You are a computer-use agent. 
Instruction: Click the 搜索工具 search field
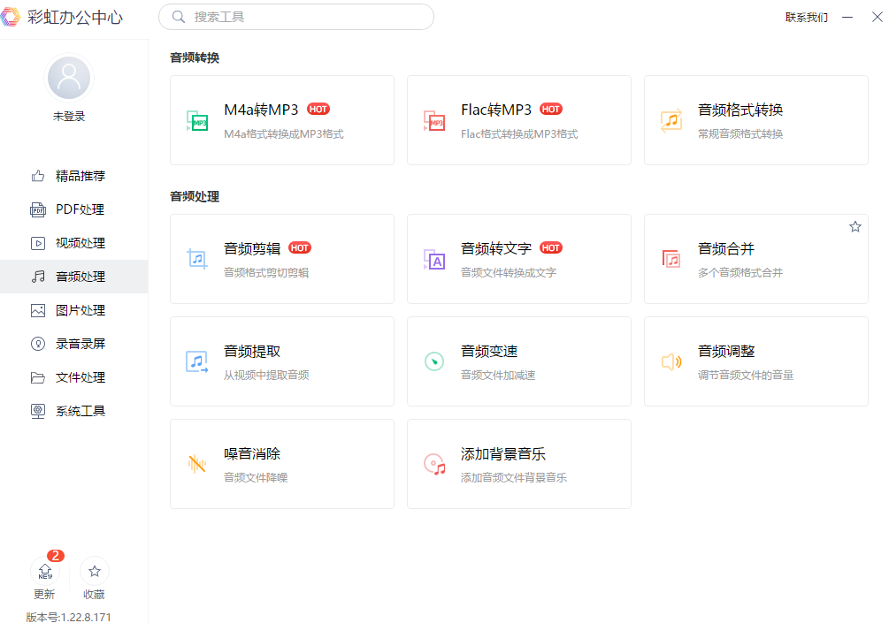click(x=296, y=17)
